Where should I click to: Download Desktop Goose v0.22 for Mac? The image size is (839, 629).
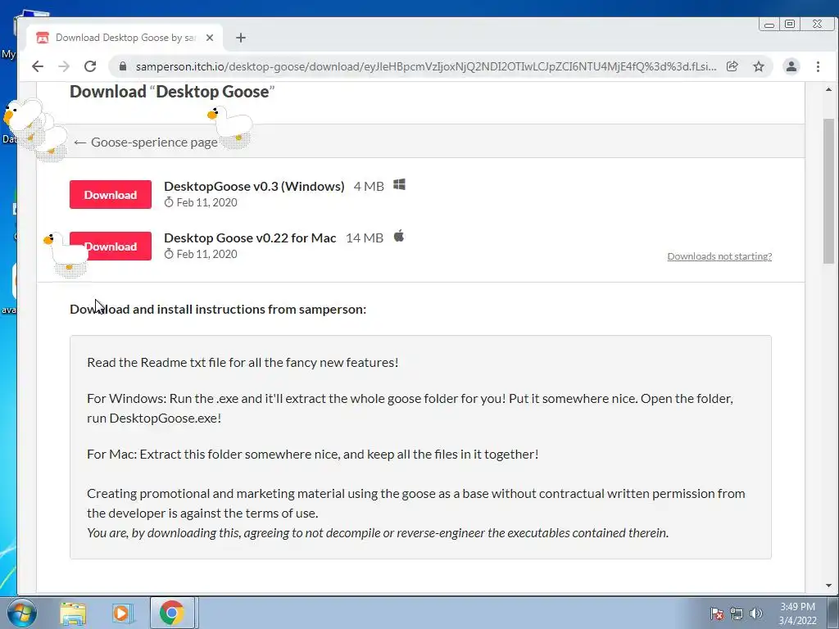[111, 246]
